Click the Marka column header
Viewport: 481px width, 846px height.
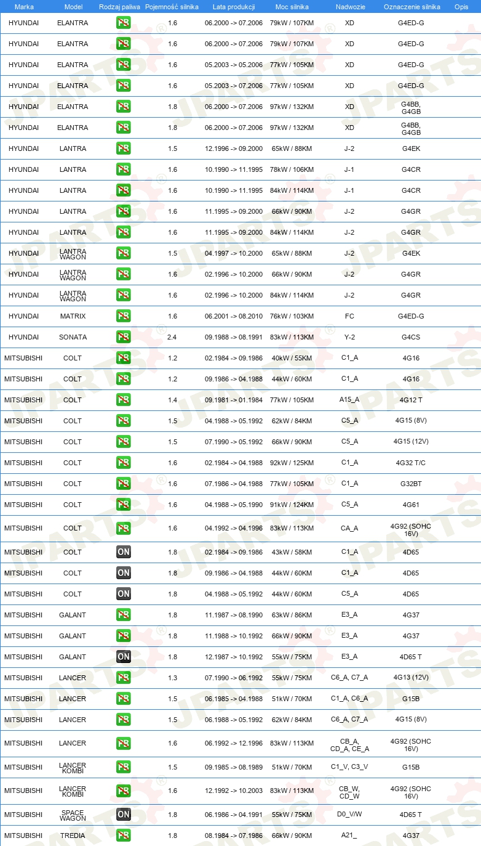(x=24, y=7)
